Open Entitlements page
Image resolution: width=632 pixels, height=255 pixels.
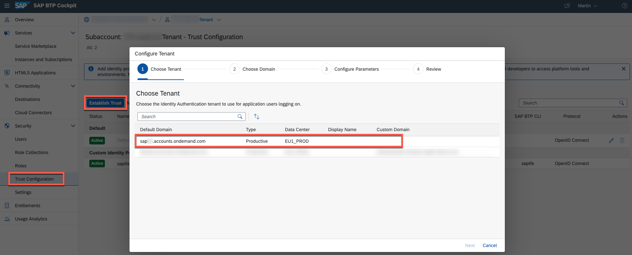point(28,206)
